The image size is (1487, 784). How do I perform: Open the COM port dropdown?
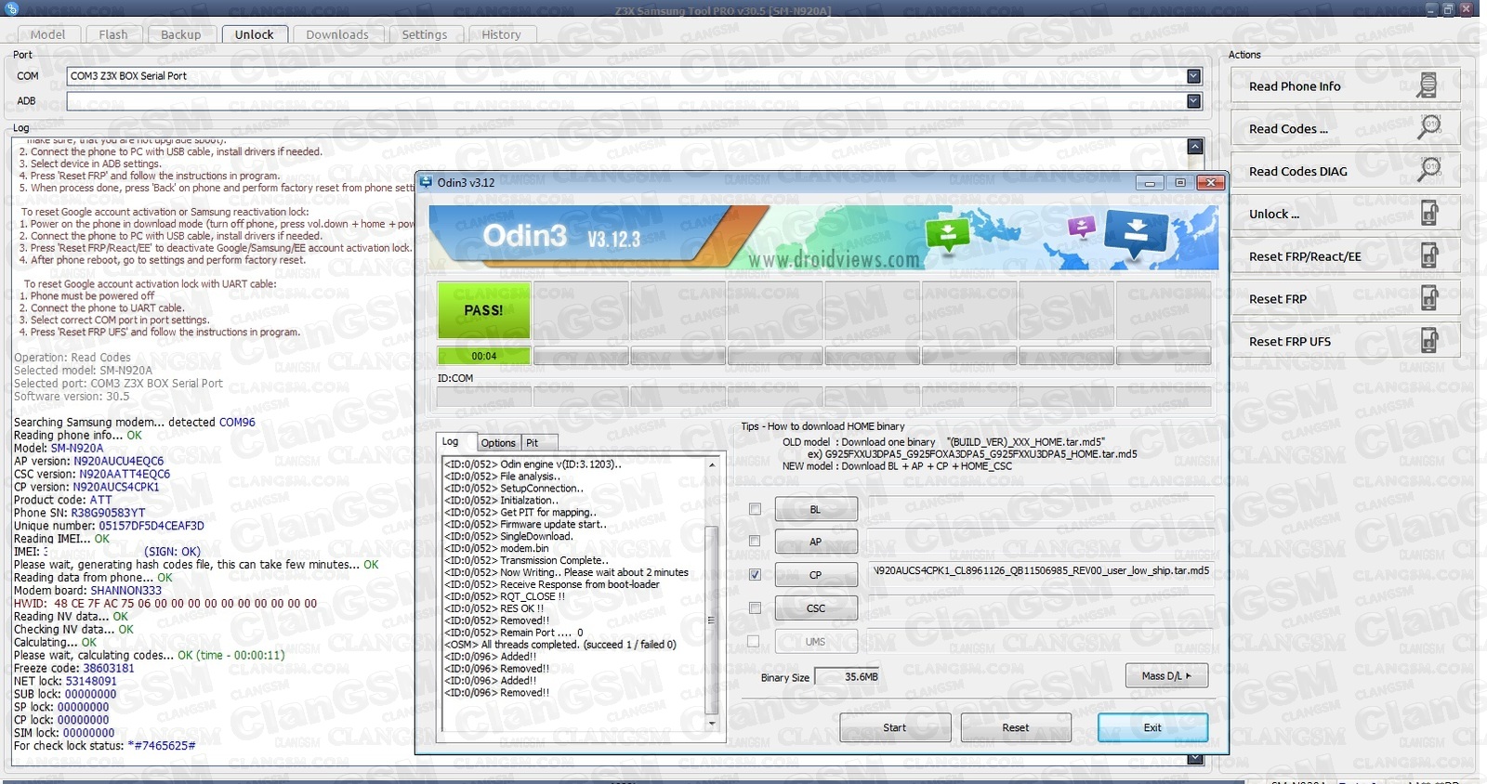pyautogui.click(x=1194, y=76)
